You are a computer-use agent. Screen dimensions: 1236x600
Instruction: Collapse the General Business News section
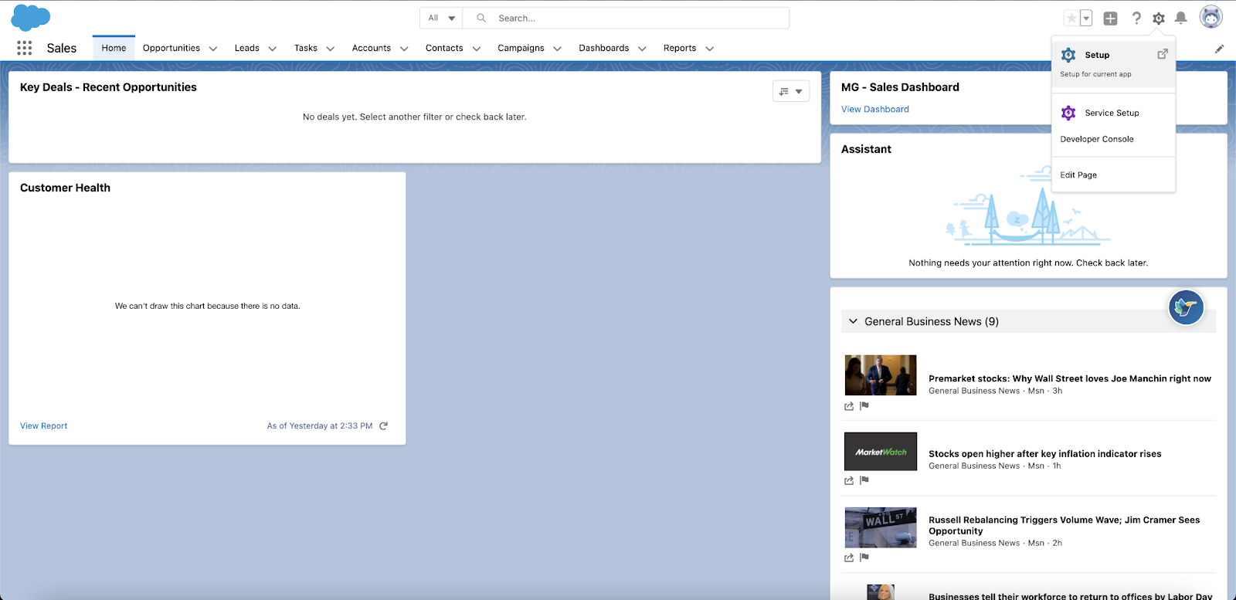tap(853, 321)
